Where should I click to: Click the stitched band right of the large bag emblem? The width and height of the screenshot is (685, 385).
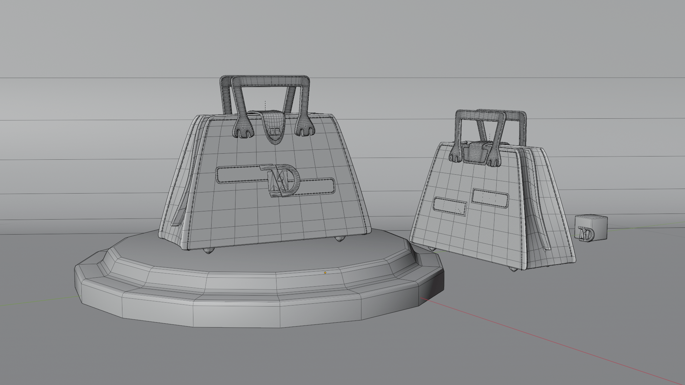point(316,187)
